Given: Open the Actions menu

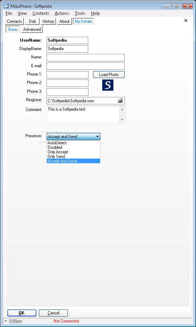Looking at the screenshot, I should coord(62,13).
